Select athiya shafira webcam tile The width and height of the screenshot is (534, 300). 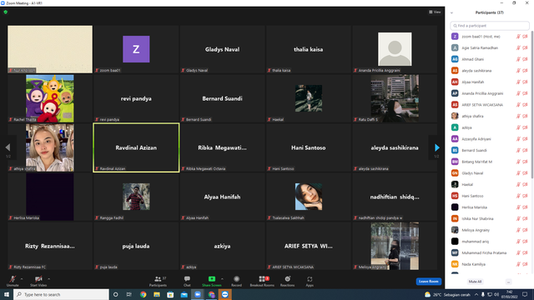tap(50, 147)
